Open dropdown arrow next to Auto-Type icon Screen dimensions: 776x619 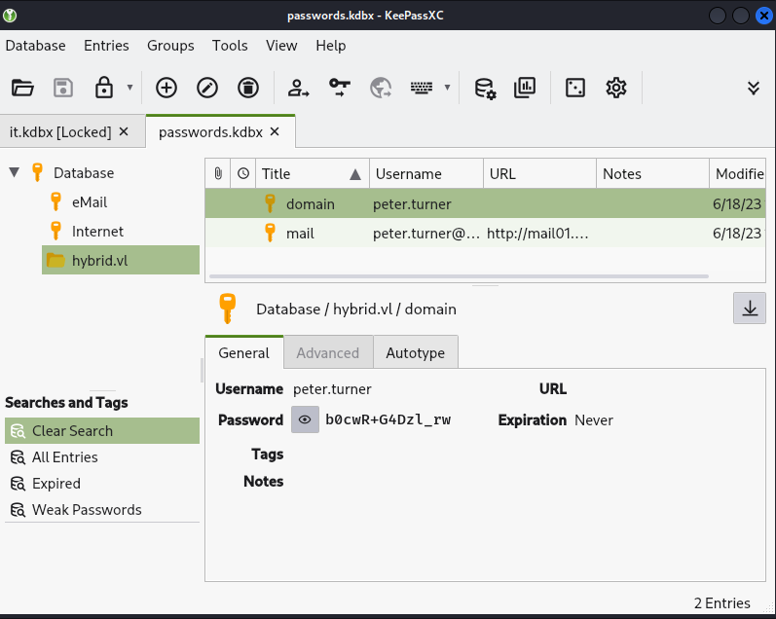(x=447, y=88)
